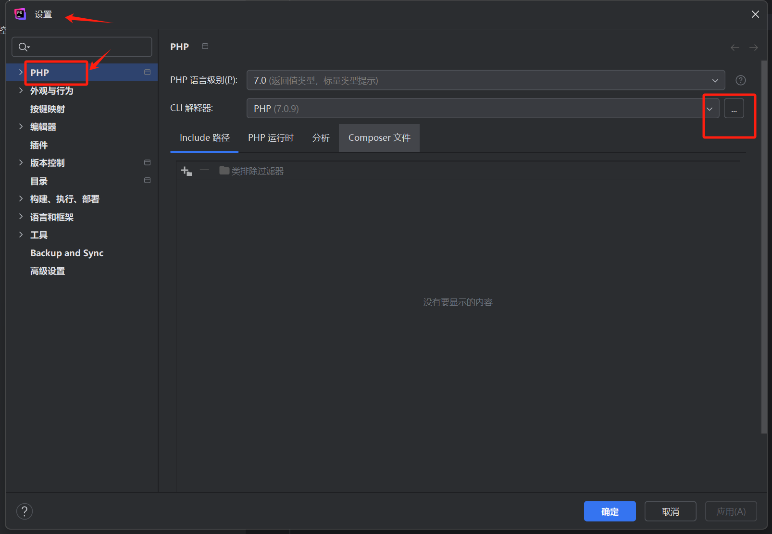Click the CLI 解释器 label
772x534 pixels.
(x=191, y=108)
